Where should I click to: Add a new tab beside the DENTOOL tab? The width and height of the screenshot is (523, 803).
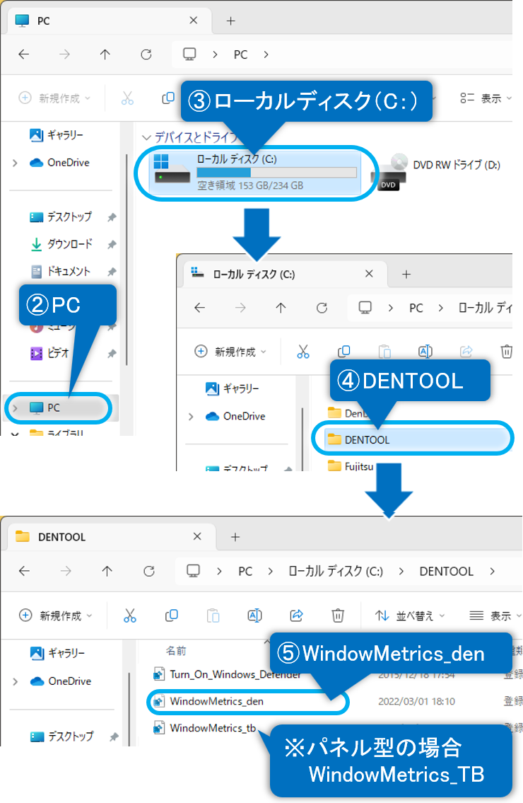tap(236, 537)
